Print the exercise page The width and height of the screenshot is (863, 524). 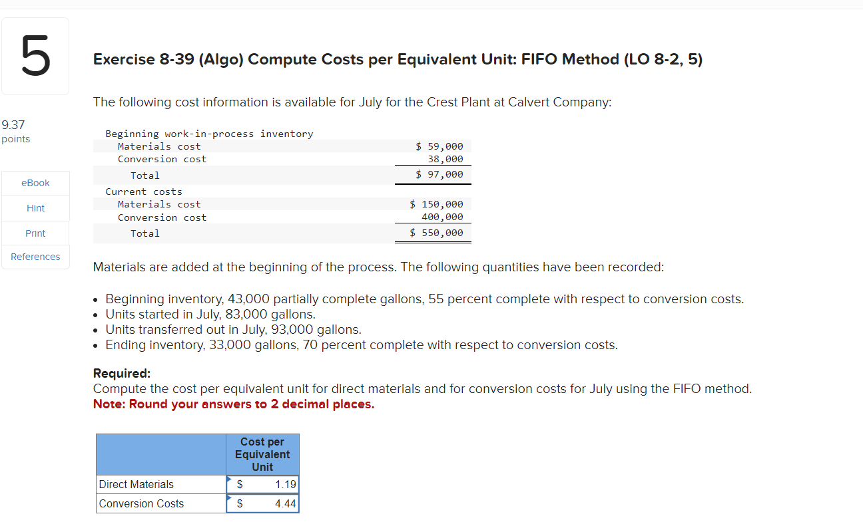[x=35, y=233]
